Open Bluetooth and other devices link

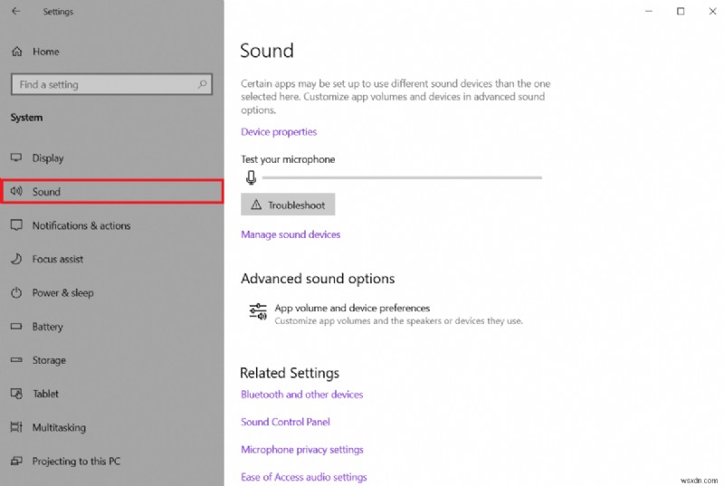[302, 395]
